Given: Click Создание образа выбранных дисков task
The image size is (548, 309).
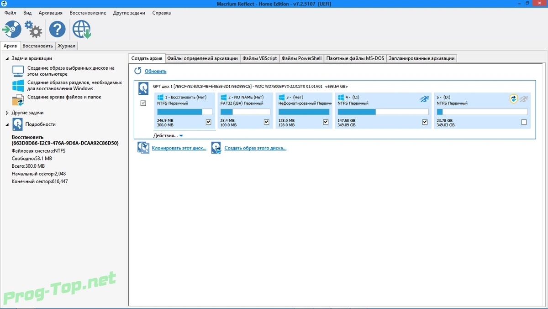Looking at the screenshot, I should pos(71,71).
